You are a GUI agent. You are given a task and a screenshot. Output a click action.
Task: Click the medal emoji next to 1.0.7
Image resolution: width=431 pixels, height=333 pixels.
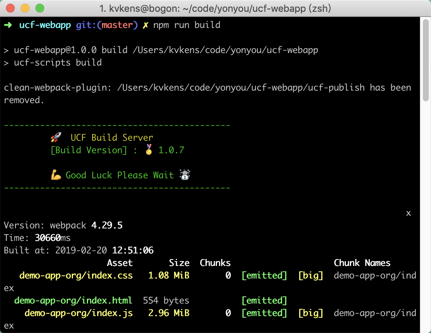click(x=149, y=150)
